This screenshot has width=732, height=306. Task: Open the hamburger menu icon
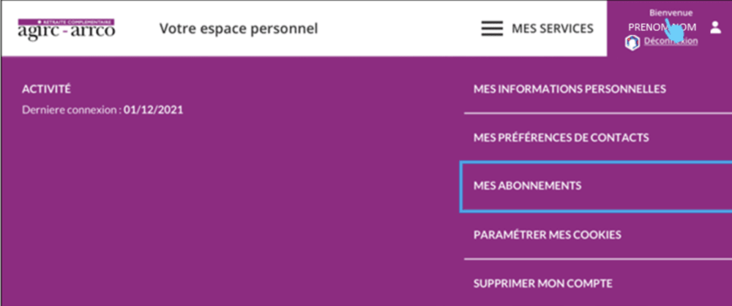[491, 29]
